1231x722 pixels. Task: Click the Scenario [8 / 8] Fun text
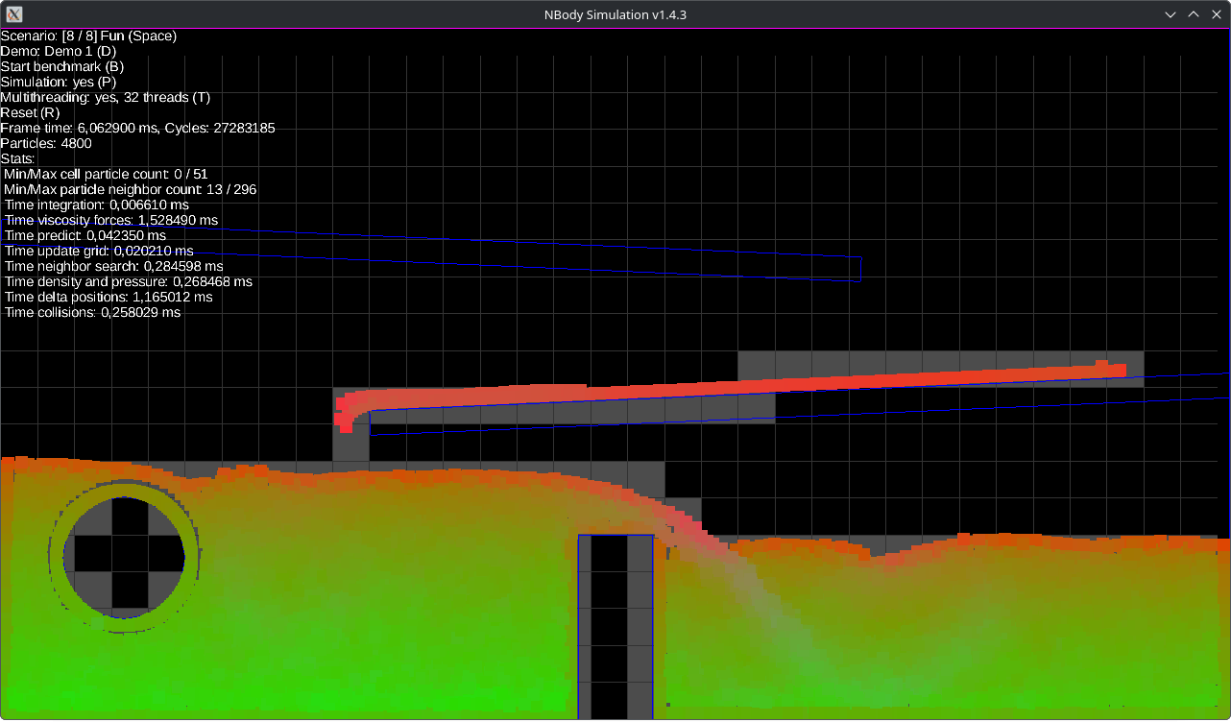click(x=88, y=36)
